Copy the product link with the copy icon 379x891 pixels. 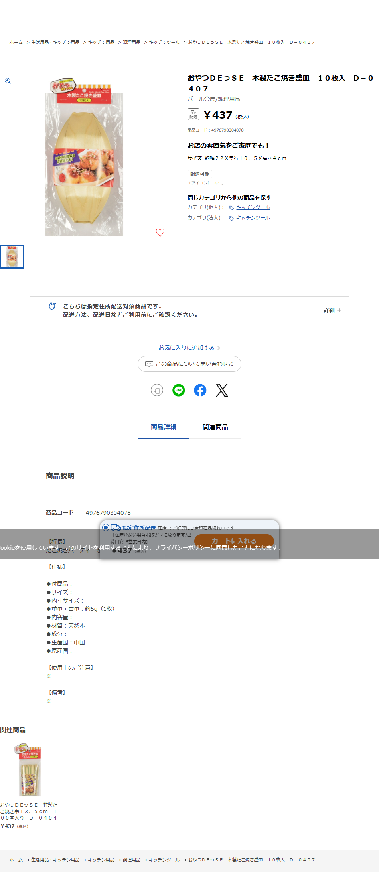[157, 390]
